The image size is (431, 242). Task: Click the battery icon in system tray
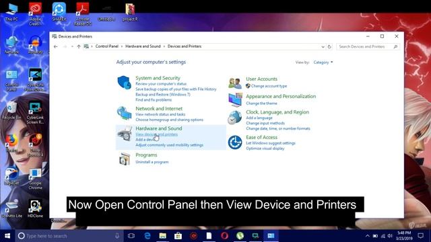[375, 236]
